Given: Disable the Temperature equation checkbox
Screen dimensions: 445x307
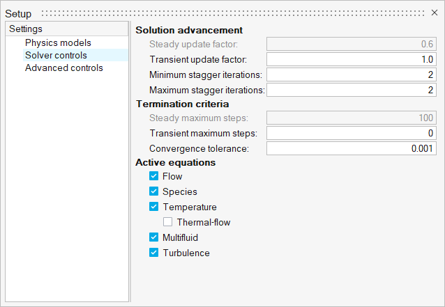Looking at the screenshot, I should (154, 207).
